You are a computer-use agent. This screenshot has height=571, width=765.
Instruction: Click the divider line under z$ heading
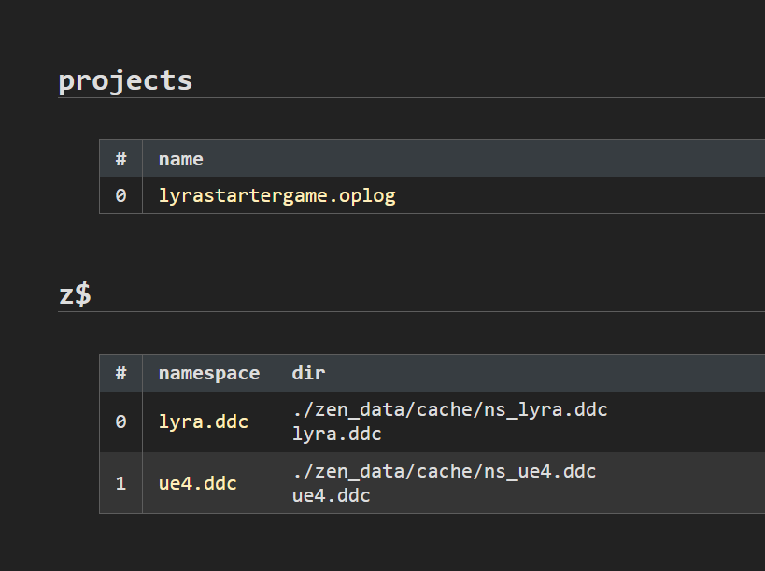click(411, 311)
